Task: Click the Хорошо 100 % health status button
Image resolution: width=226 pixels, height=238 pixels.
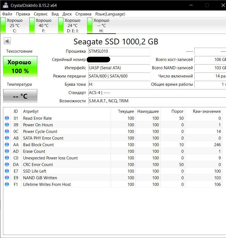Action: tap(20, 66)
